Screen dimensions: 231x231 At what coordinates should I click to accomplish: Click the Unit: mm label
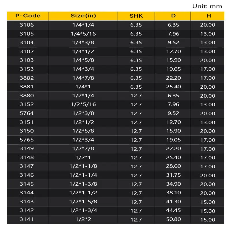point(207,6)
